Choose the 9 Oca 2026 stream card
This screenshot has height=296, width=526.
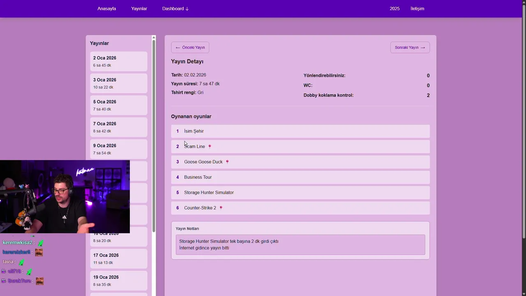click(119, 149)
